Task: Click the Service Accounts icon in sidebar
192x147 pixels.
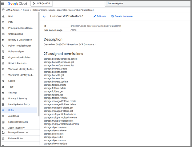Action: click(3, 63)
